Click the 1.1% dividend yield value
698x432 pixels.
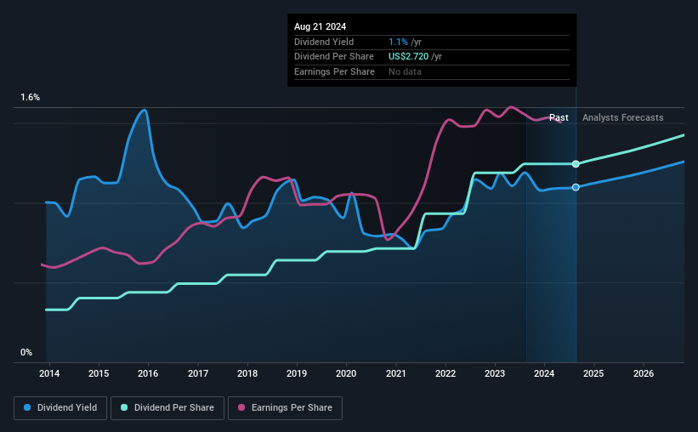(x=398, y=42)
